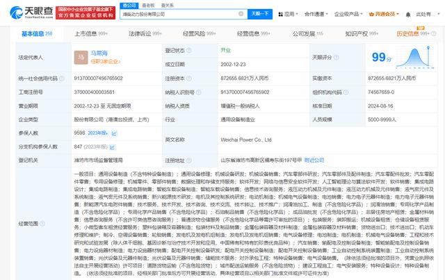The width and height of the screenshot is (445, 280).
Task: Open the 经营风险 section tab
Action: (x=200, y=33)
